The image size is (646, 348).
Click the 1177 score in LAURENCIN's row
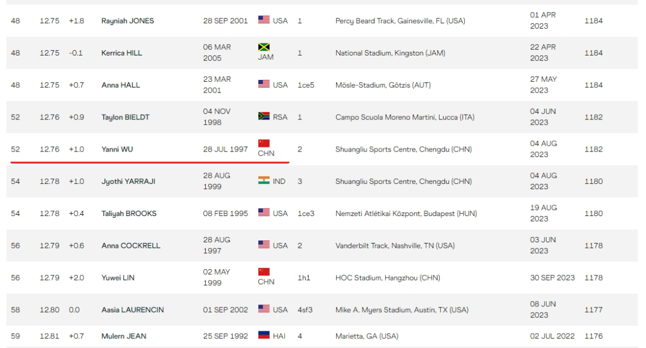coord(593,310)
